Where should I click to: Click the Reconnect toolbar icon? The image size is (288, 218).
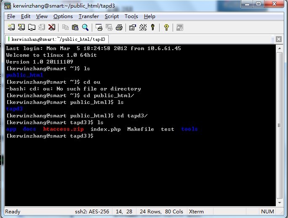[42, 27]
